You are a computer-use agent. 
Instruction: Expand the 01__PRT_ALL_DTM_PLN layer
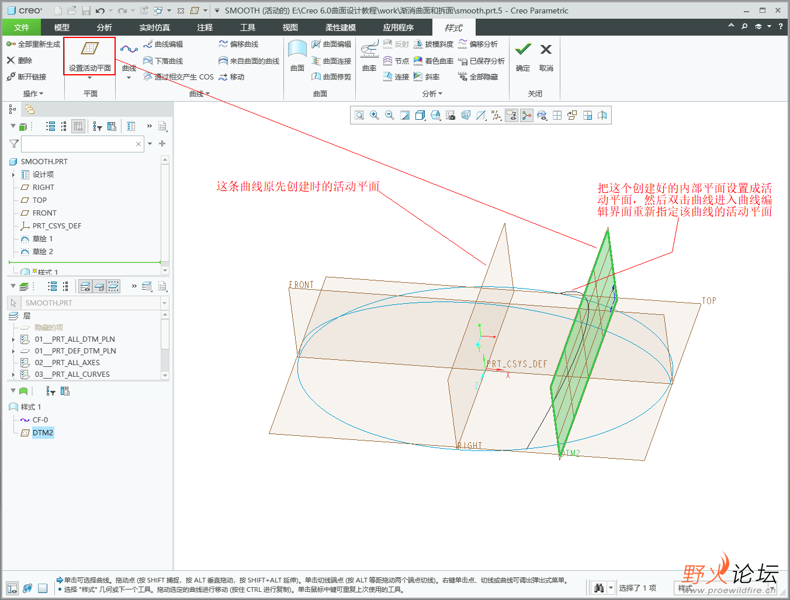coord(13,339)
